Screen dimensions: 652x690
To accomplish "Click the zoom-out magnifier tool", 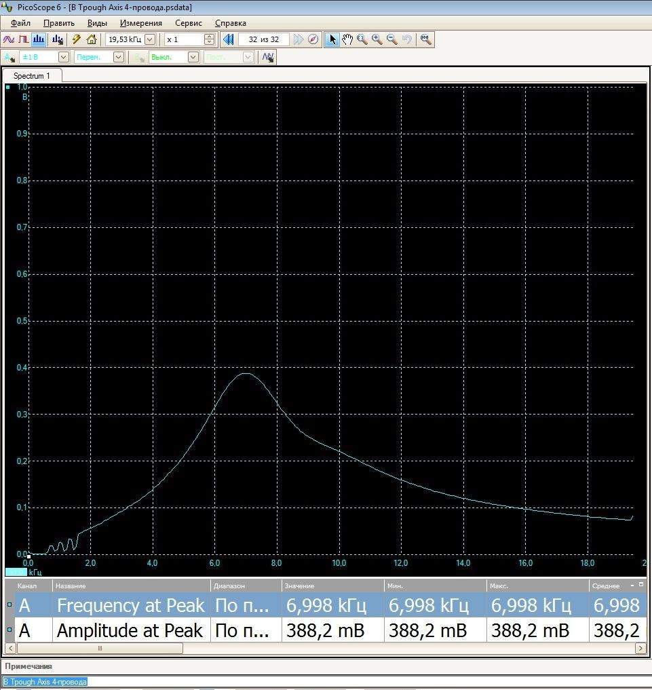I will coord(392,39).
